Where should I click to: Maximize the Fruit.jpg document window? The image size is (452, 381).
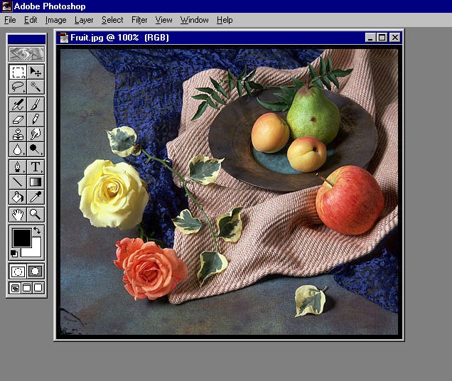tap(382, 38)
